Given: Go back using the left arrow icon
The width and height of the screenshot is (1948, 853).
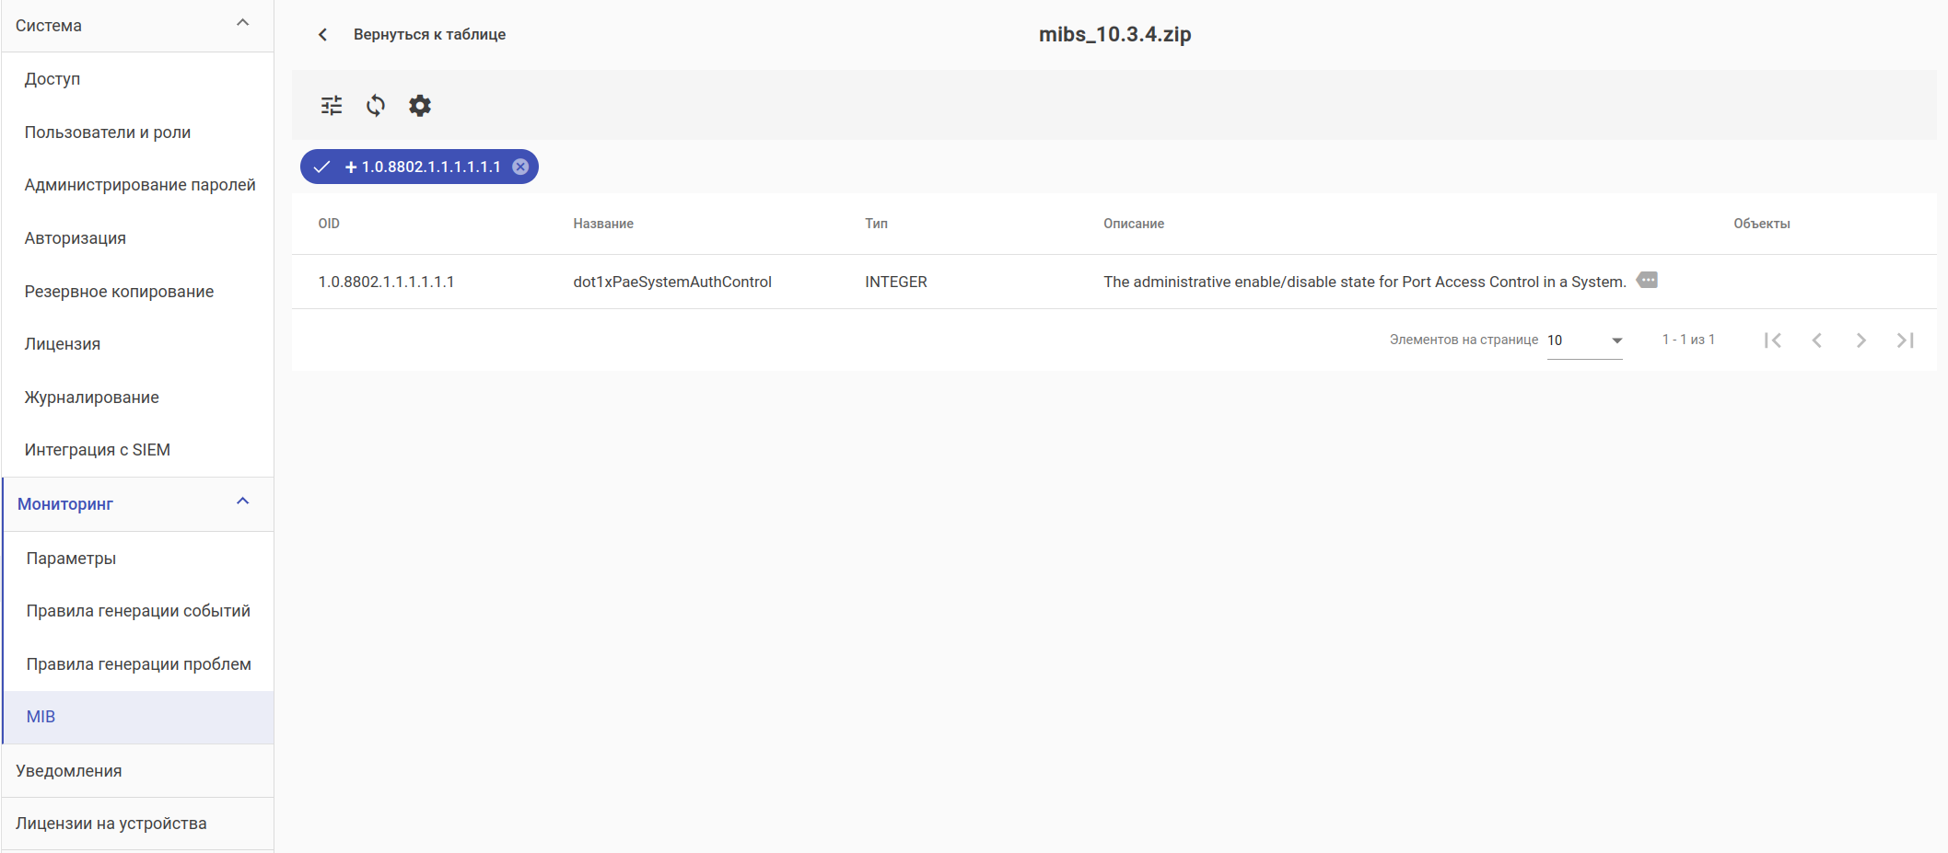Looking at the screenshot, I should click(x=322, y=34).
